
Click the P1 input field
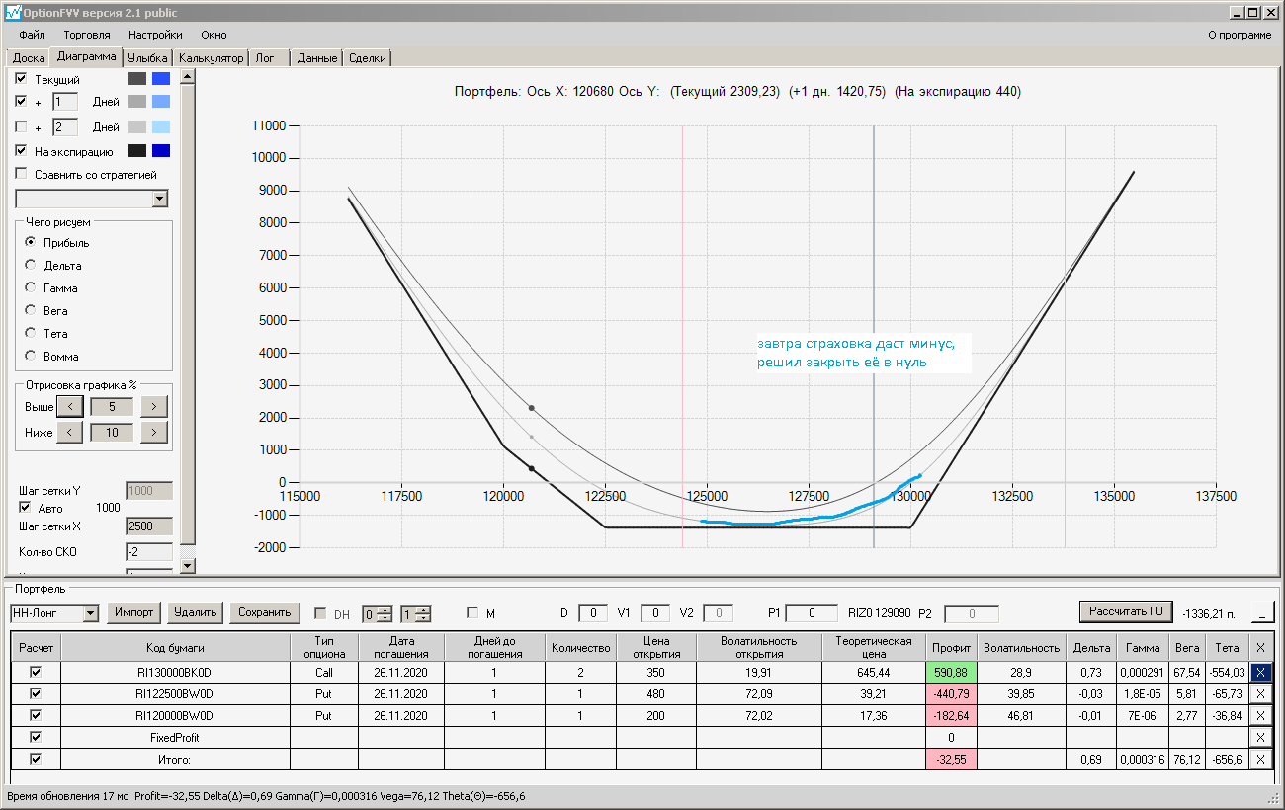click(x=812, y=613)
